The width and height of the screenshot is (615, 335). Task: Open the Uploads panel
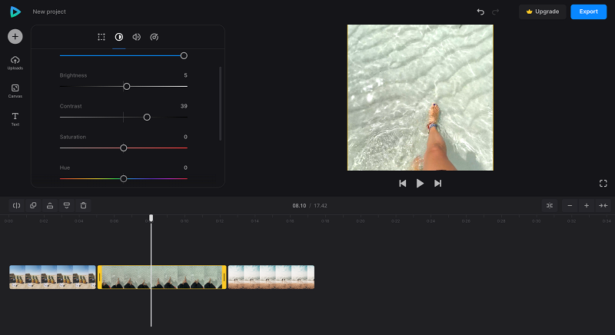(15, 63)
